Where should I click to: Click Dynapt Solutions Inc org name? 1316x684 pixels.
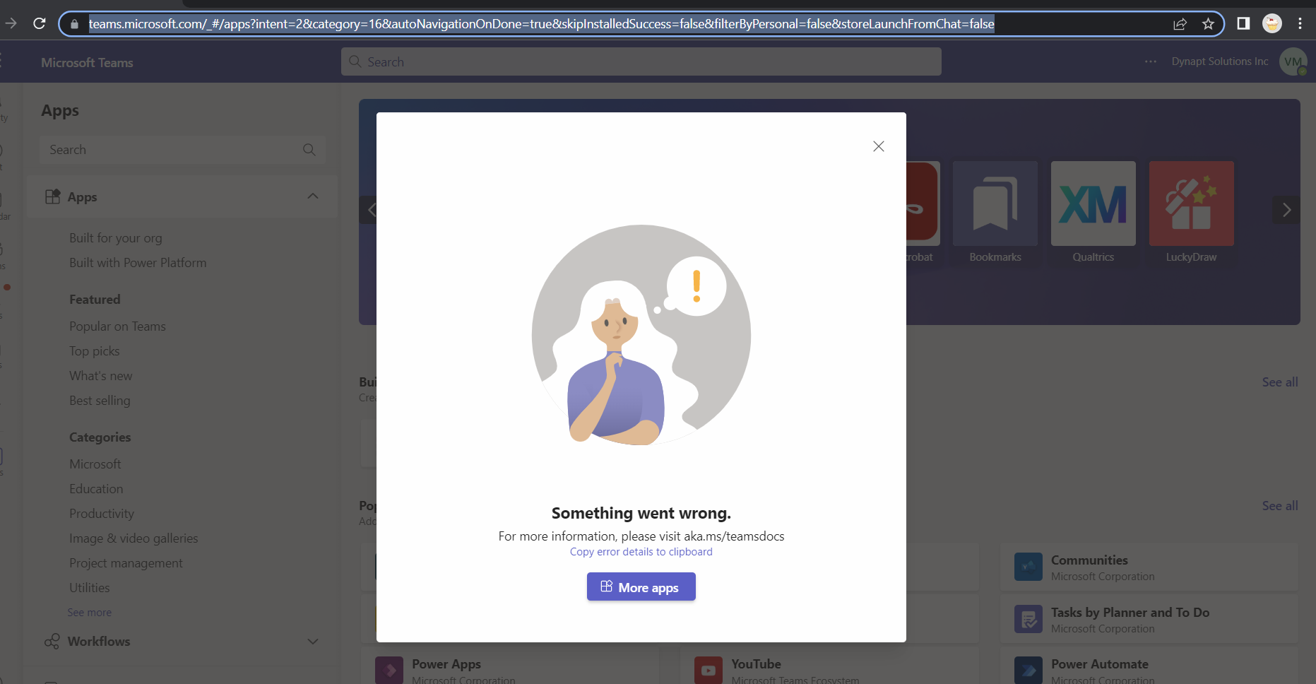click(1220, 61)
